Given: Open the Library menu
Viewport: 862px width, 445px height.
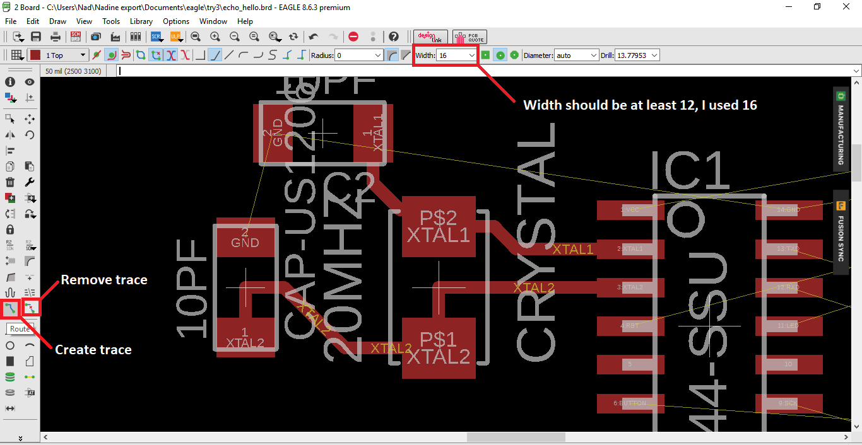Looking at the screenshot, I should click(x=141, y=21).
